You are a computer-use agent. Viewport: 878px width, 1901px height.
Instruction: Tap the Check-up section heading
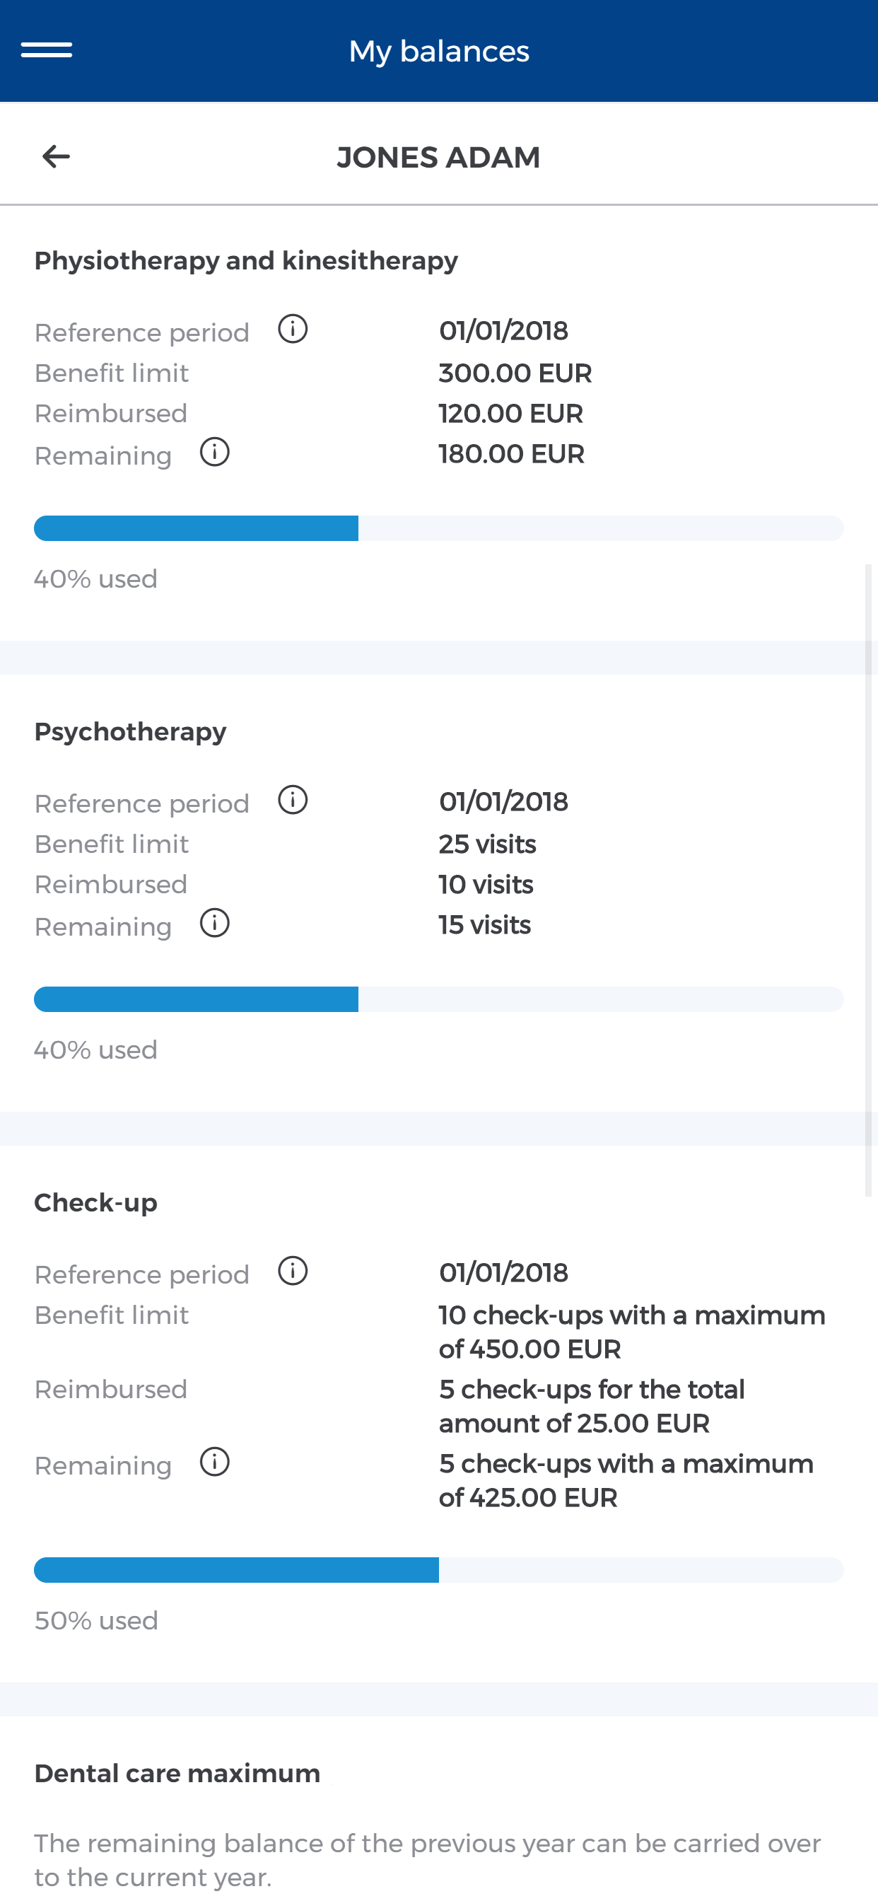(96, 1203)
